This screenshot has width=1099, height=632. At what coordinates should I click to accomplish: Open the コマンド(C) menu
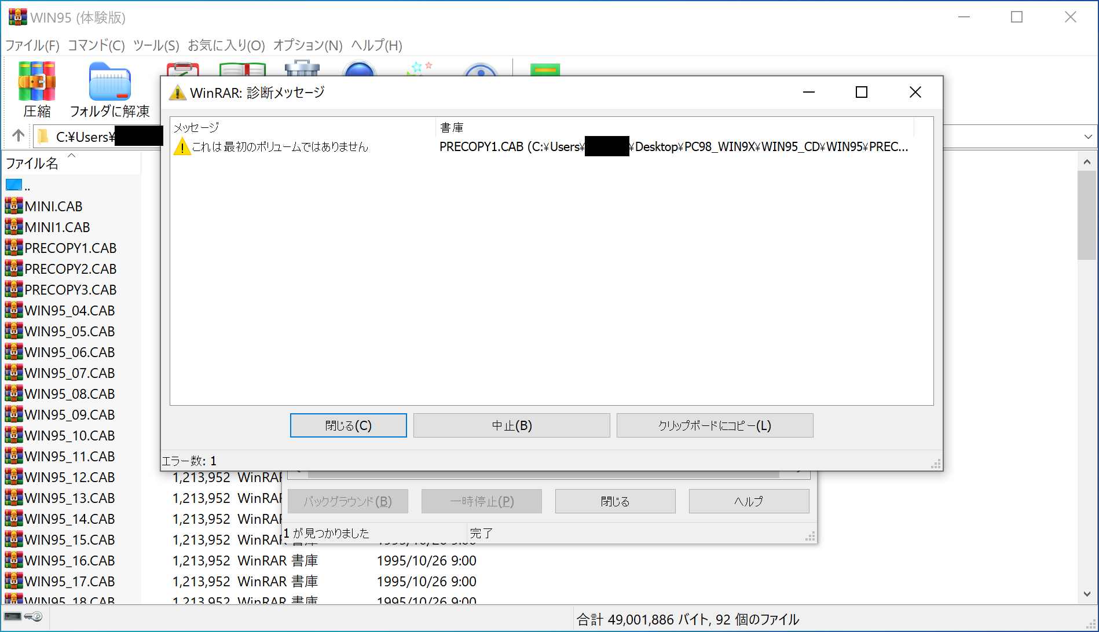click(x=96, y=45)
